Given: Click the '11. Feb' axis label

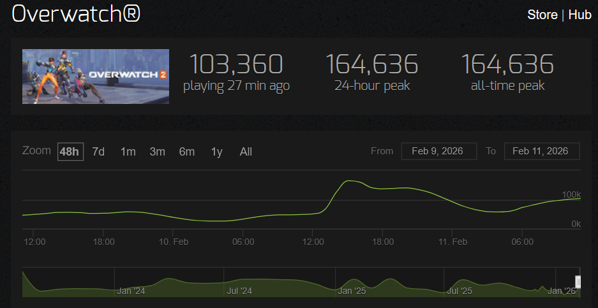Looking at the screenshot, I should [x=452, y=242].
